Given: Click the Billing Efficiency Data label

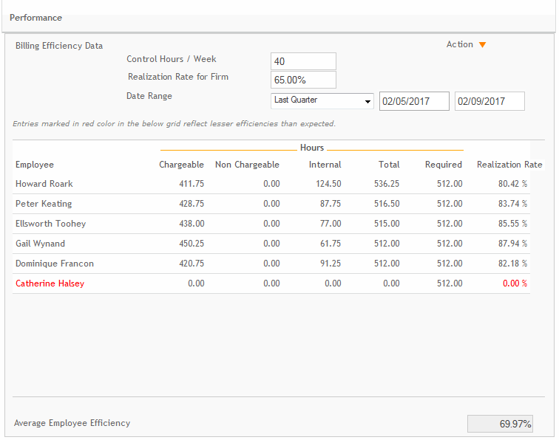Looking at the screenshot, I should coord(59,46).
